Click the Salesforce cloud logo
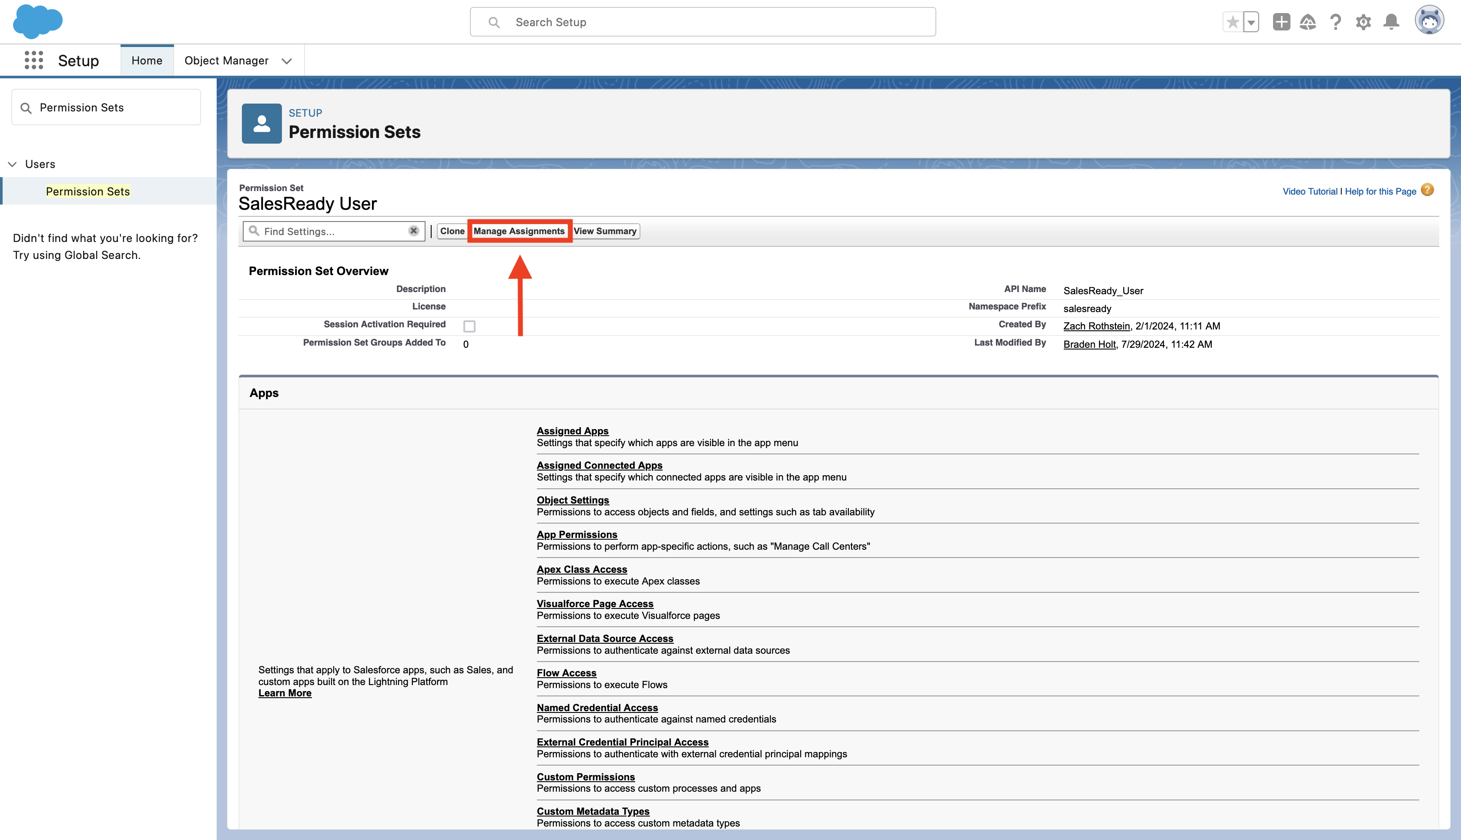 pyautogui.click(x=37, y=21)
